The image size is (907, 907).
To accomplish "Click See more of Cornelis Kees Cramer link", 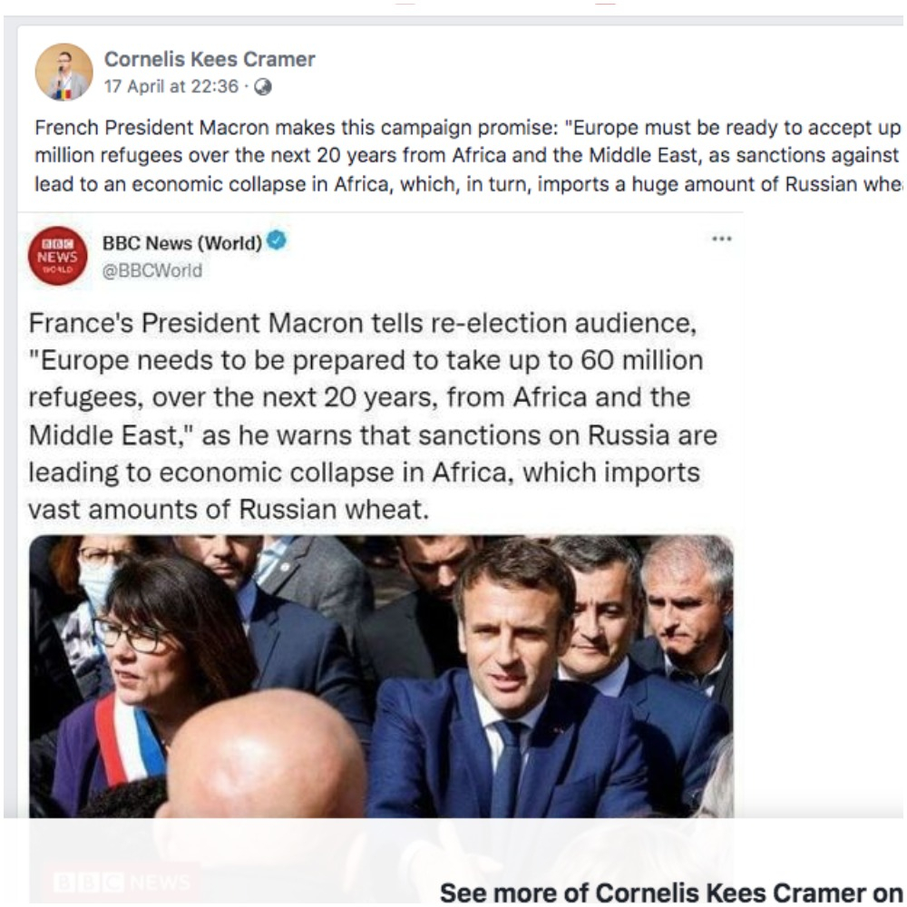I will tap(667, 892).
